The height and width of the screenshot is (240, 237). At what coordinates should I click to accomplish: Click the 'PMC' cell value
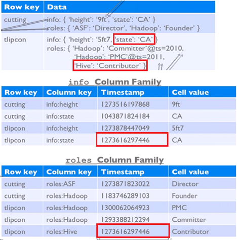tap(179, 208)
